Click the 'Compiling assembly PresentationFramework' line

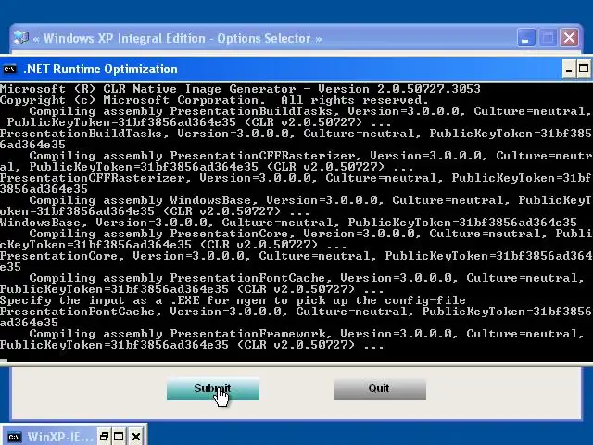coord(307,334)
